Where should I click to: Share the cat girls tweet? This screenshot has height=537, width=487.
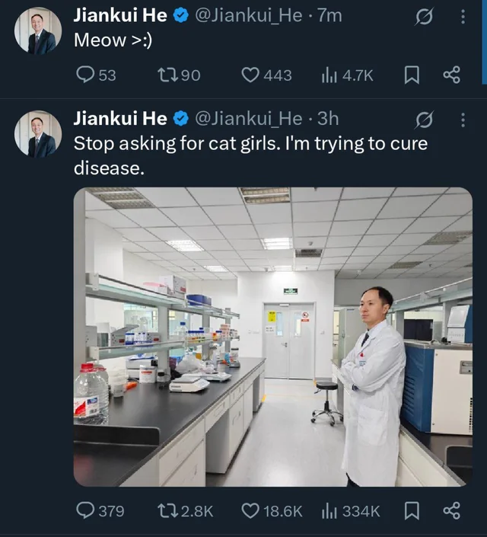[x=451, y=510]
